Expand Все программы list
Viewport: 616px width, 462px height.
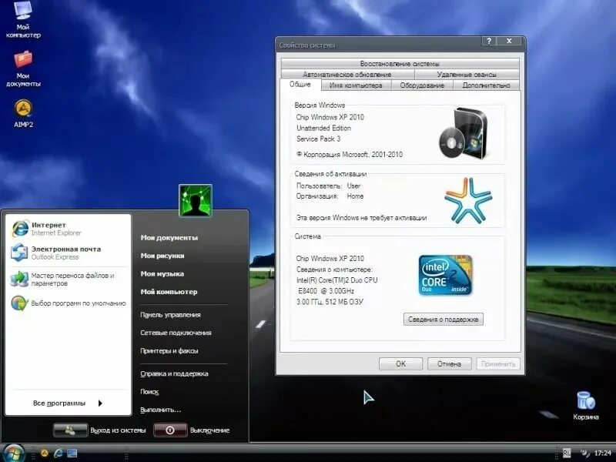[68, 403]
